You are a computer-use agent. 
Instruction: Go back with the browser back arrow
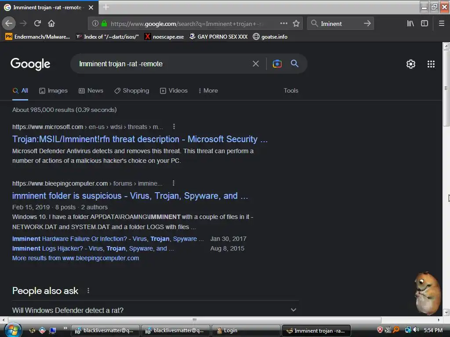point(9,24)
